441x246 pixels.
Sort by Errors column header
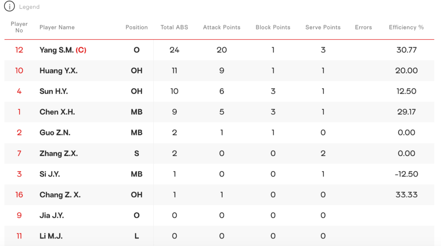(x=363, y=27)
